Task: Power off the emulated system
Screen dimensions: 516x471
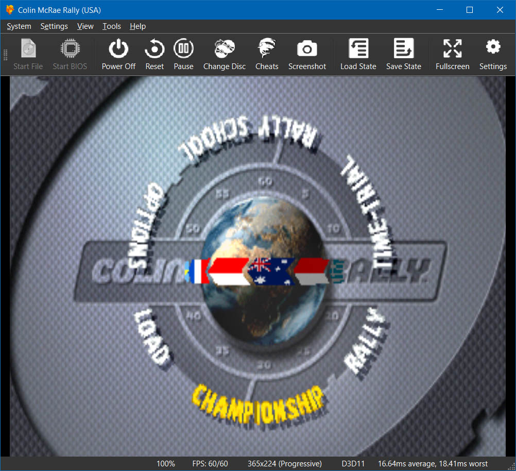Action: pyautogui.click(x=118, y=54)
